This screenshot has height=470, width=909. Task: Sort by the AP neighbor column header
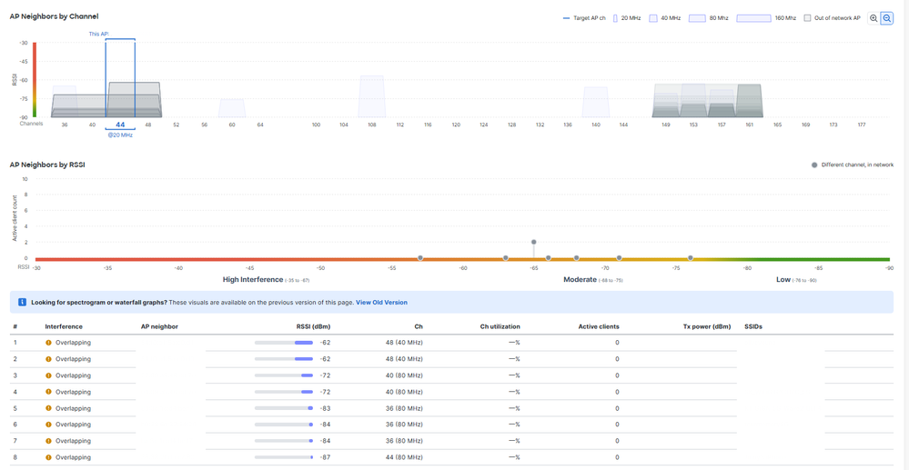click(159, 326)
